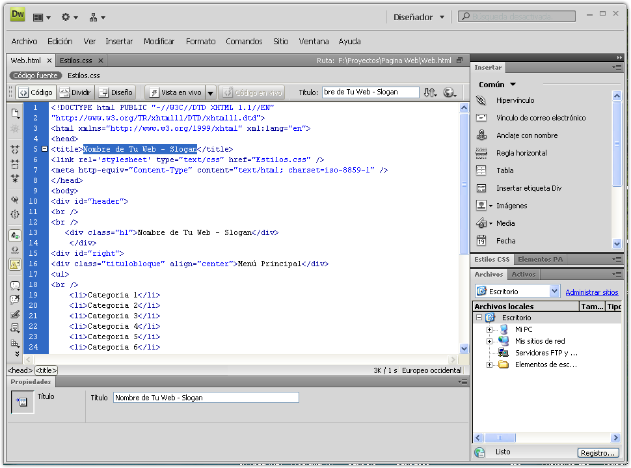Click the Hipervínculo icon in Insertar panel
The height and width of the screenshot is (468, 631).
[x=481, y=101]
